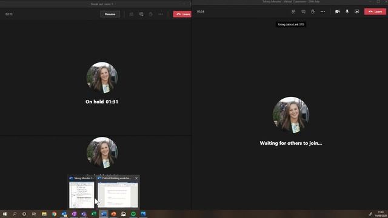Viewport: 388px width, 218px height.
Task: Open the Windows Start menu
Action: [5, 214]
